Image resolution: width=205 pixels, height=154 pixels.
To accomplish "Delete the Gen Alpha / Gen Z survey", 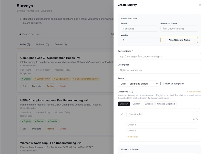I will pyautogui.click(x=63, y=86).
